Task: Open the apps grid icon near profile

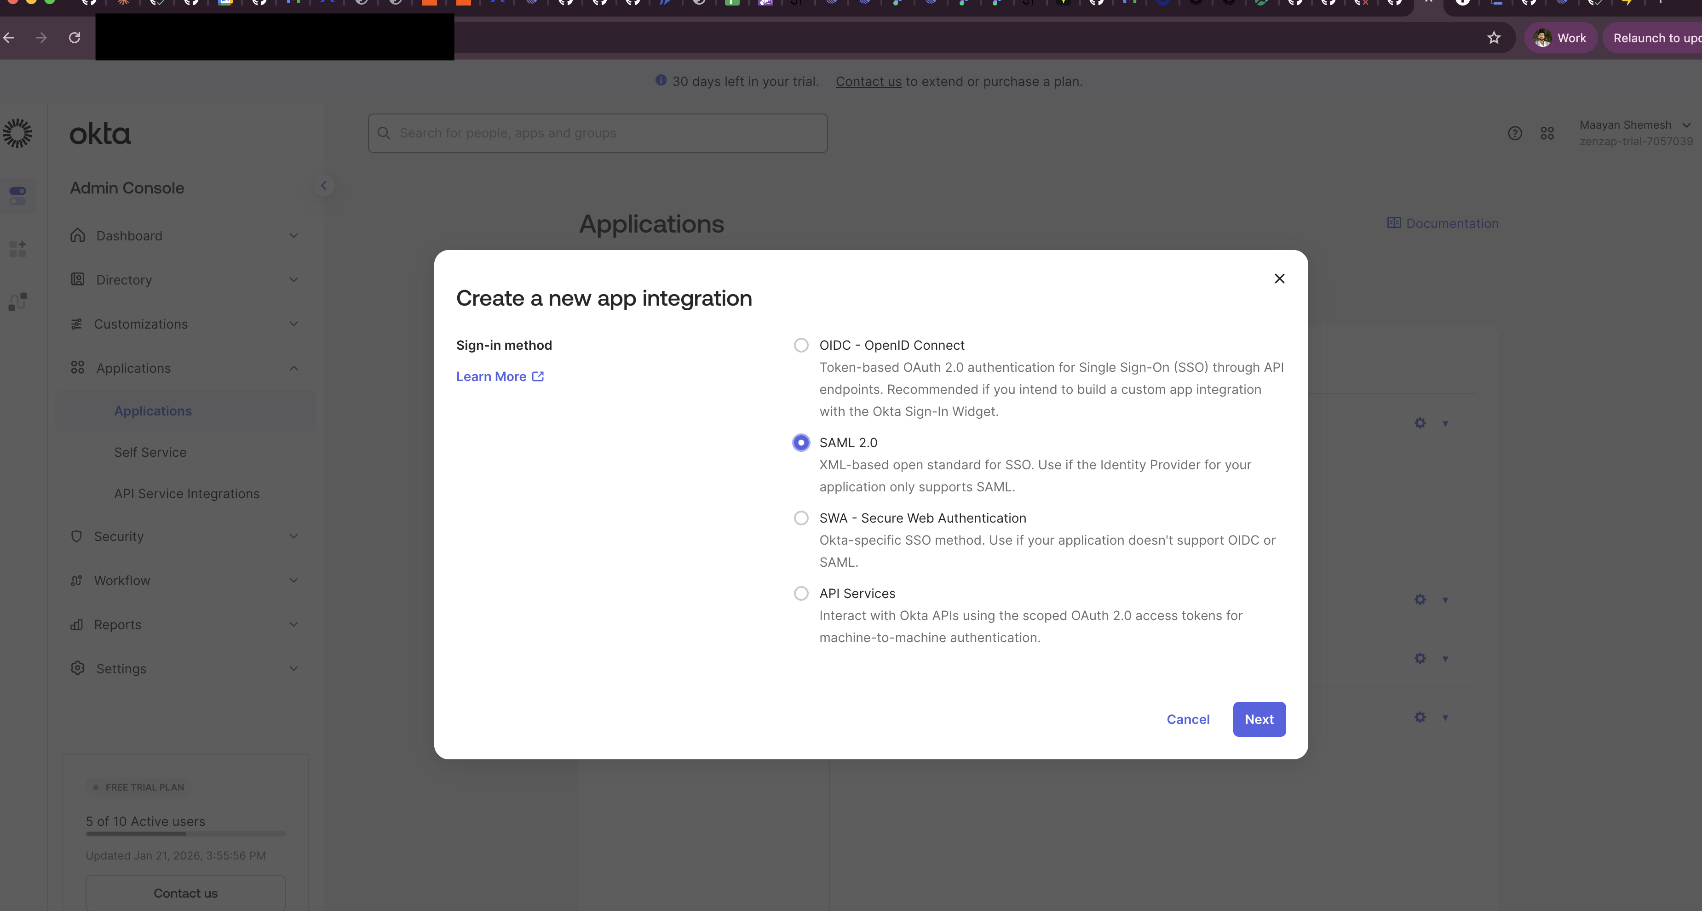Action: click(x=1547, y=133)
